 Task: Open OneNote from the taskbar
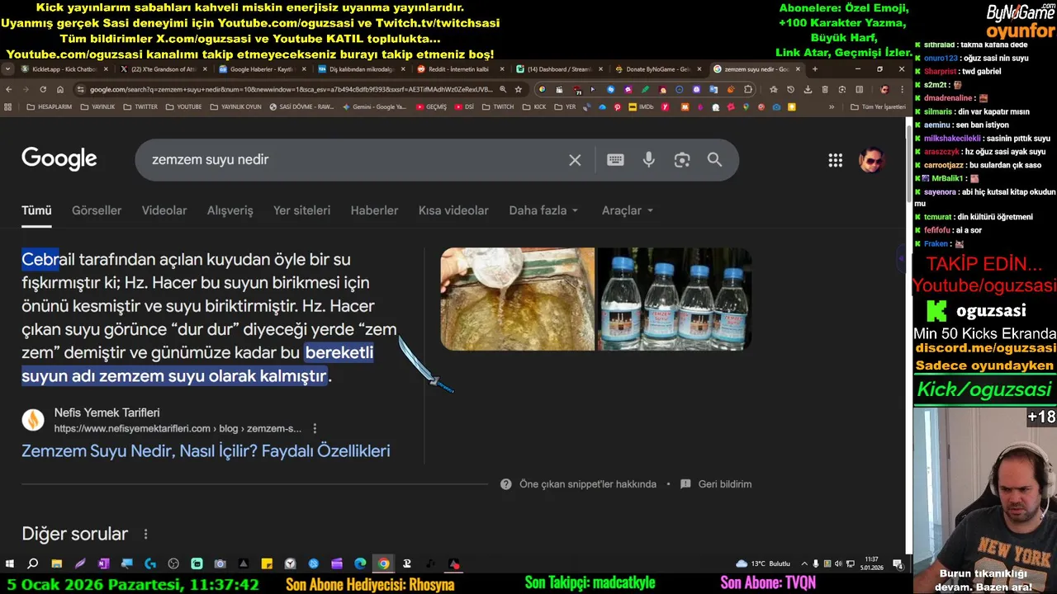point(103,564)
